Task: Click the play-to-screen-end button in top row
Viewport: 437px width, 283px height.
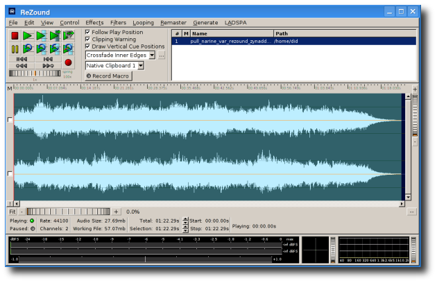Action: [68, 35]
